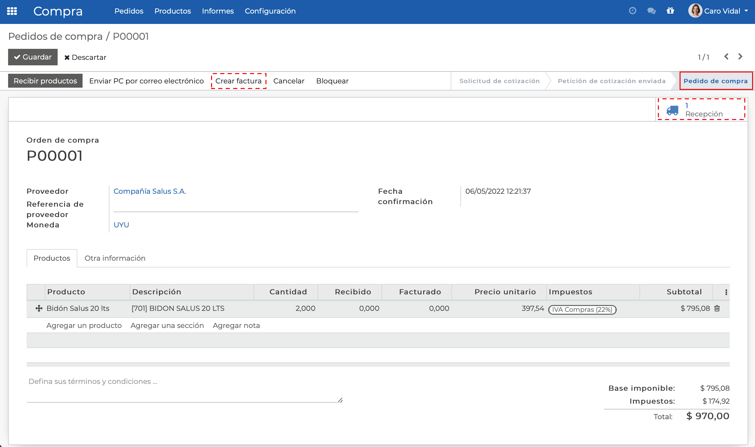Go to next record with right chevron
This screenshot has height=447, width=755.
[x=740, y=57]
